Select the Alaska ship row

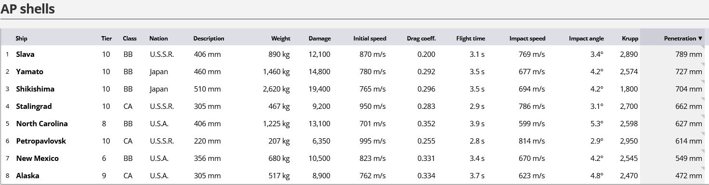pos(354,176)
